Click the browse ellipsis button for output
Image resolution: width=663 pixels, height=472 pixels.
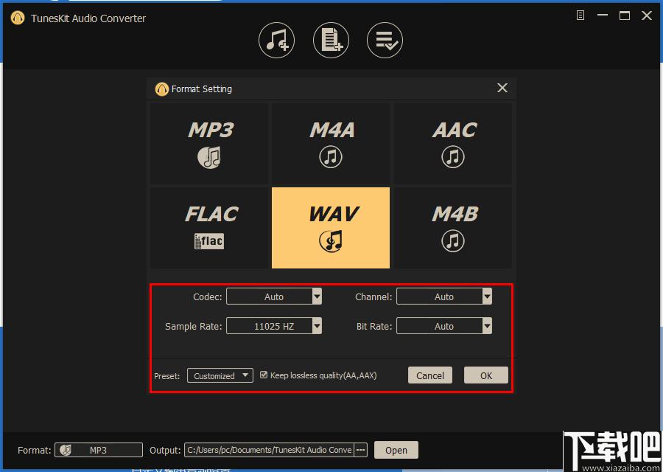361,450
